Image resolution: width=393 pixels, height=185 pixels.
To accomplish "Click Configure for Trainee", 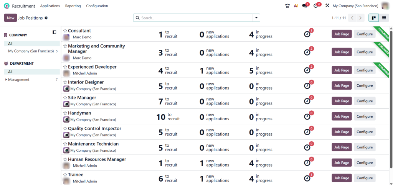I will pyautogui.click(x=365, y=178).
